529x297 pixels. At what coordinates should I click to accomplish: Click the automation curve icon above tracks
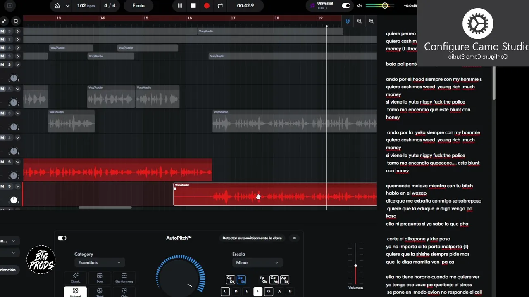[4, 21]
